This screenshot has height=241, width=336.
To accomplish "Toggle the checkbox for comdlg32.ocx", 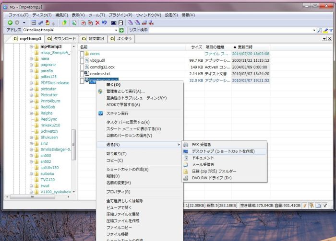I will pos(82,67).
